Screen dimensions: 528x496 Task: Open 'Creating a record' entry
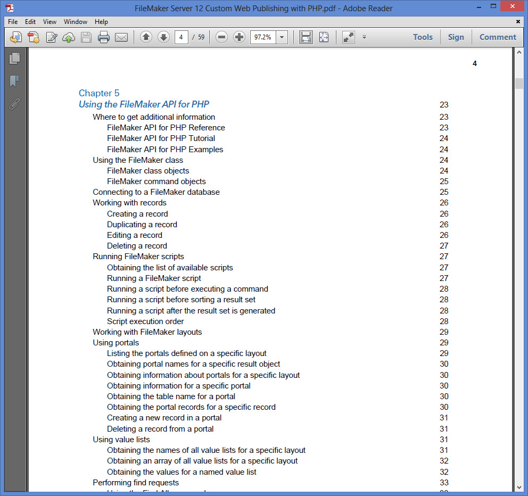click(x=137, y=214)
